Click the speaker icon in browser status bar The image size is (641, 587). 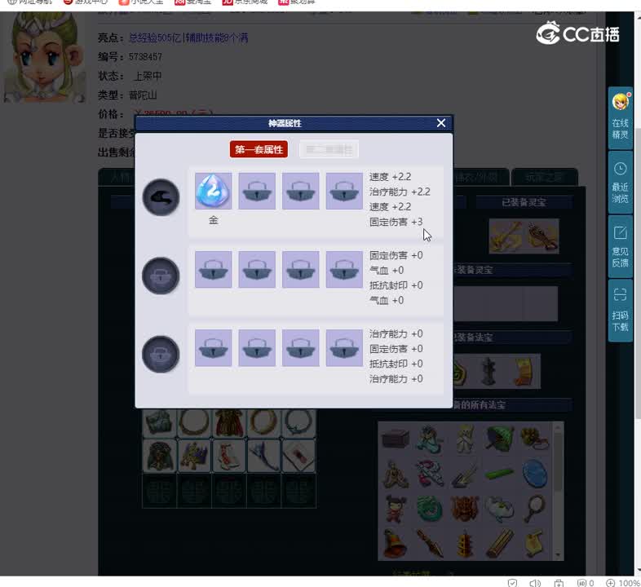coord(535,583)
